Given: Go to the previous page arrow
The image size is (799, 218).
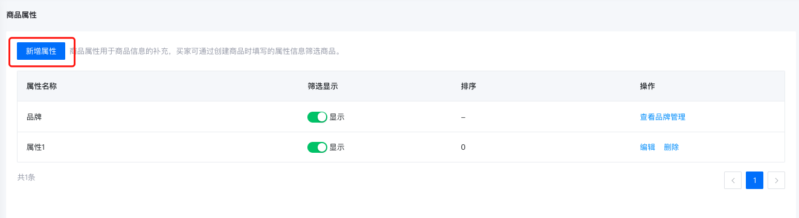Looking at the screenshot, I should click(733, 180).
